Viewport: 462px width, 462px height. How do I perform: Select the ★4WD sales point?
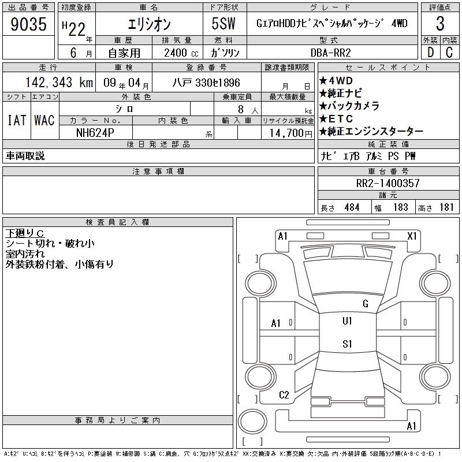pos(336,80)
